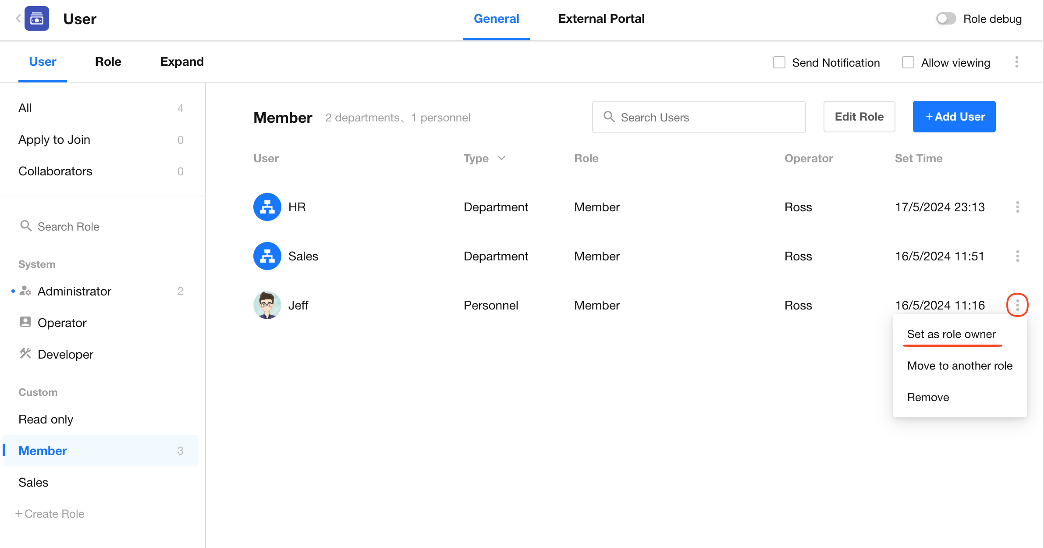The width and height of the screenshot is (1044, 548).
Task: Click the back arrow next to User
Action: [18, 18]
